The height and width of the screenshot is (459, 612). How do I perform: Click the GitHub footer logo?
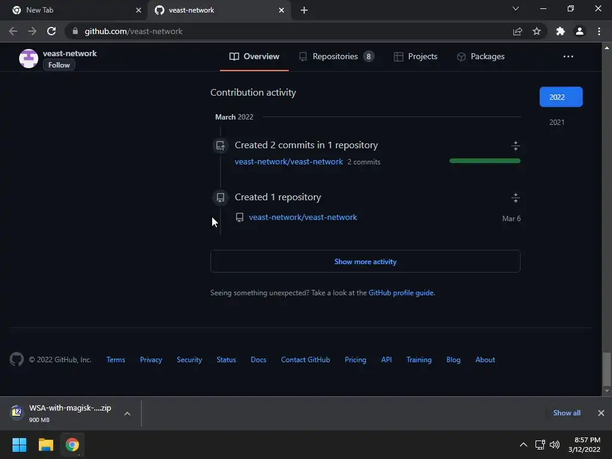(16, 359)
